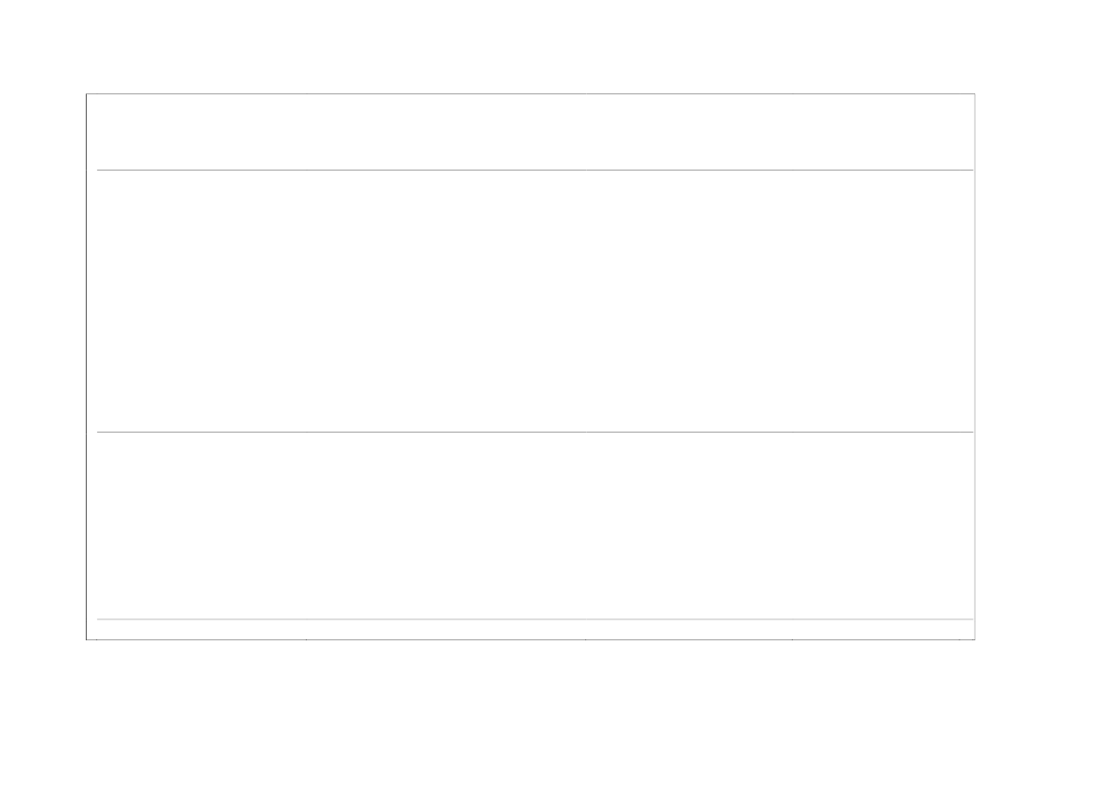
Task: Click the top border of the panel
Action: pos(530,93)
